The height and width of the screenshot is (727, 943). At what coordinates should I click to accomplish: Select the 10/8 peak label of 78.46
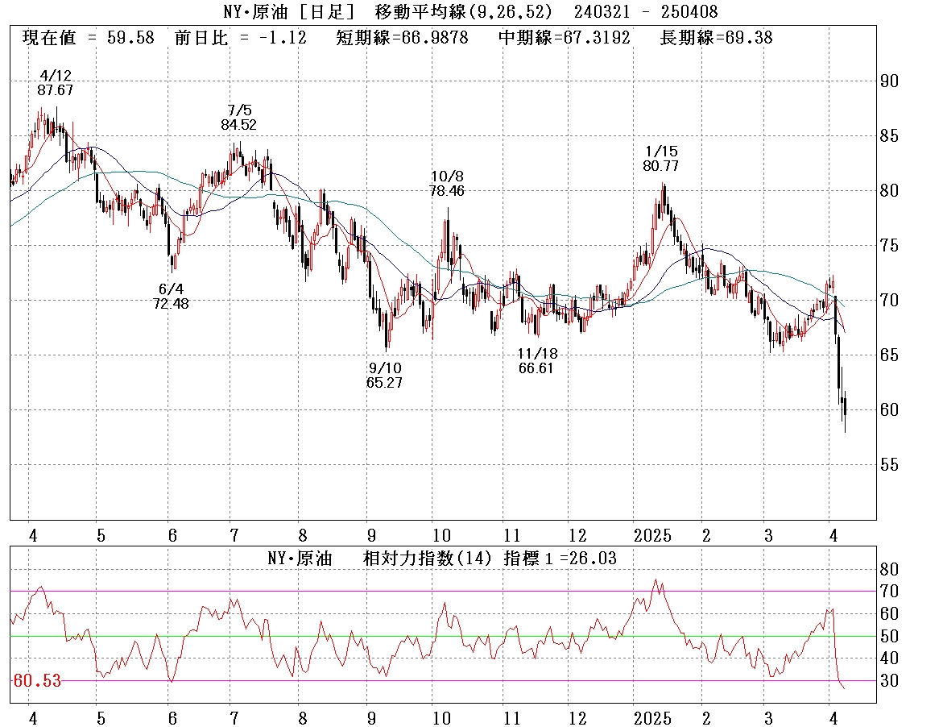pyautogui.click(x=446, y=184)
